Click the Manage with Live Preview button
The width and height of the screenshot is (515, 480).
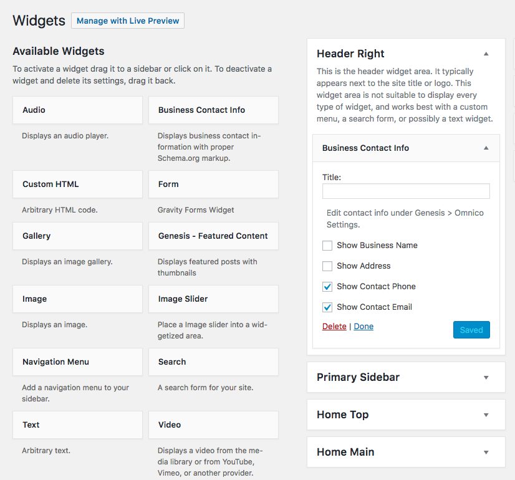(128, 21)
